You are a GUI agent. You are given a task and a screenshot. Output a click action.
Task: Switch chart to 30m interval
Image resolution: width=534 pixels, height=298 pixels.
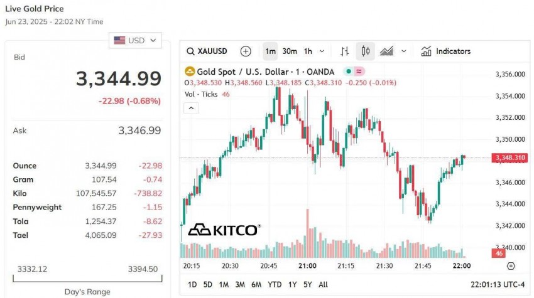290,51
